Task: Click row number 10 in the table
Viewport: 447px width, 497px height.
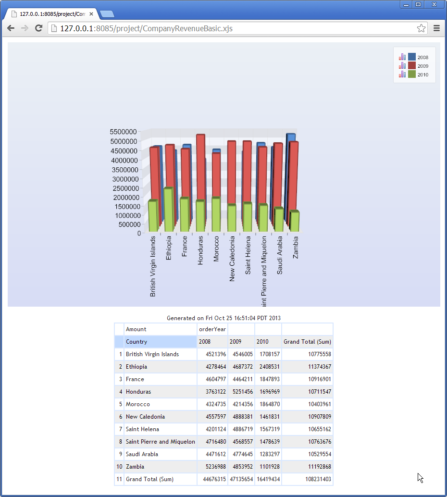Action: point(119,467)
